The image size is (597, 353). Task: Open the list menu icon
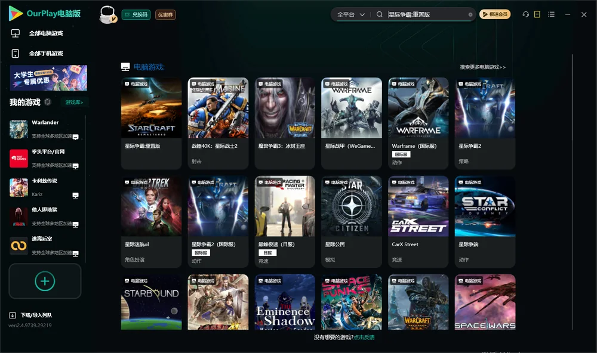(551, 14)
